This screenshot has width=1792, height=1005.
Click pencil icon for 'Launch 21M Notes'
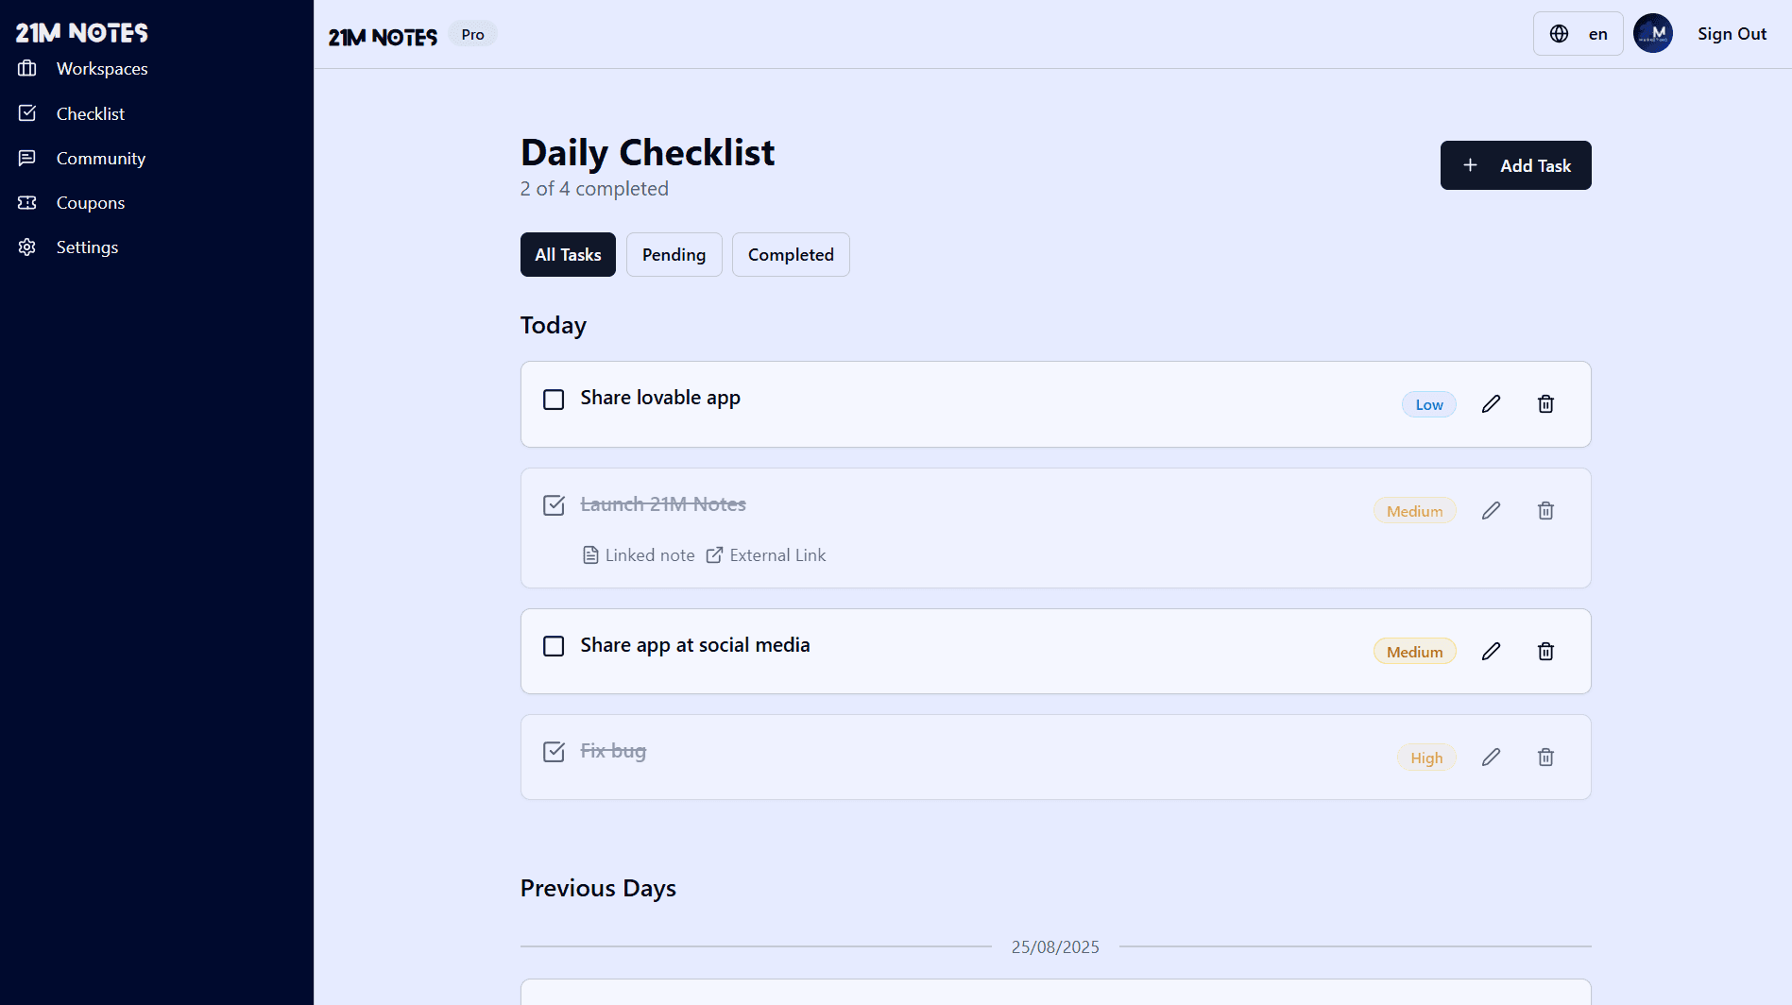point(1491,511)
